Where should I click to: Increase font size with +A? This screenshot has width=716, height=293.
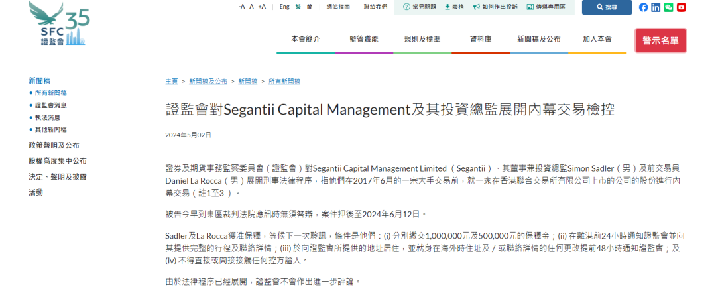(x=262, y=7)
